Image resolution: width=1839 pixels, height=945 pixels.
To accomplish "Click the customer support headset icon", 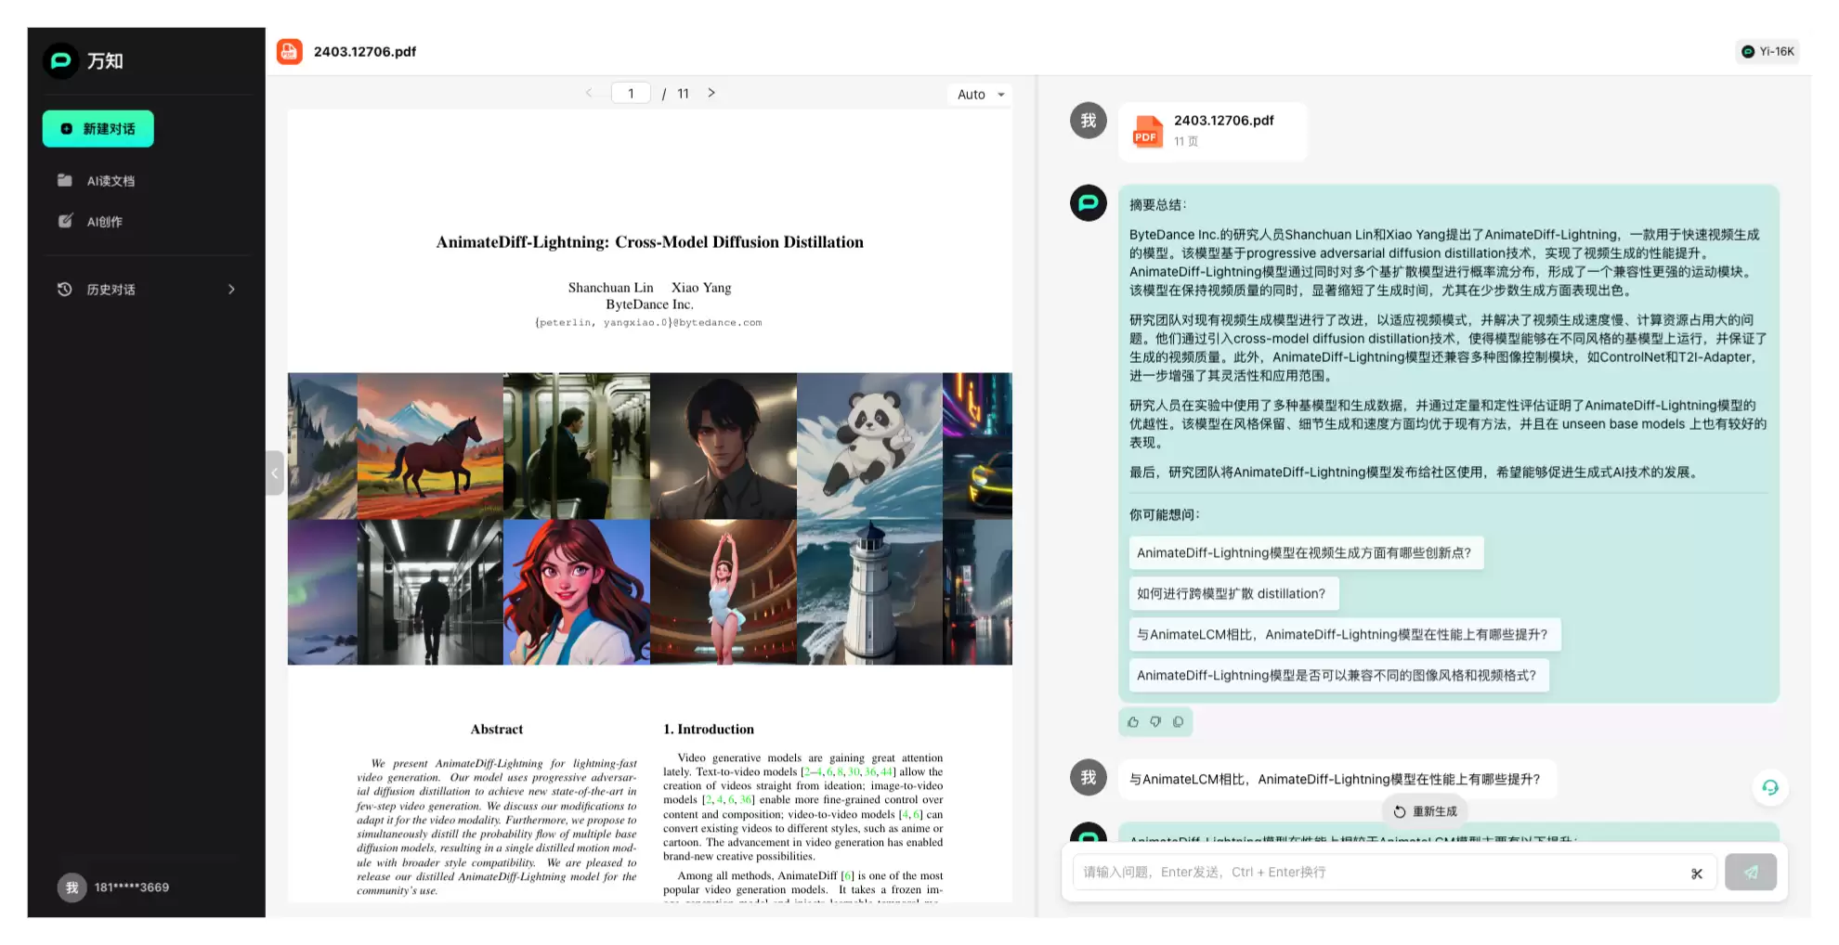I will click(x=1770, y=787).
